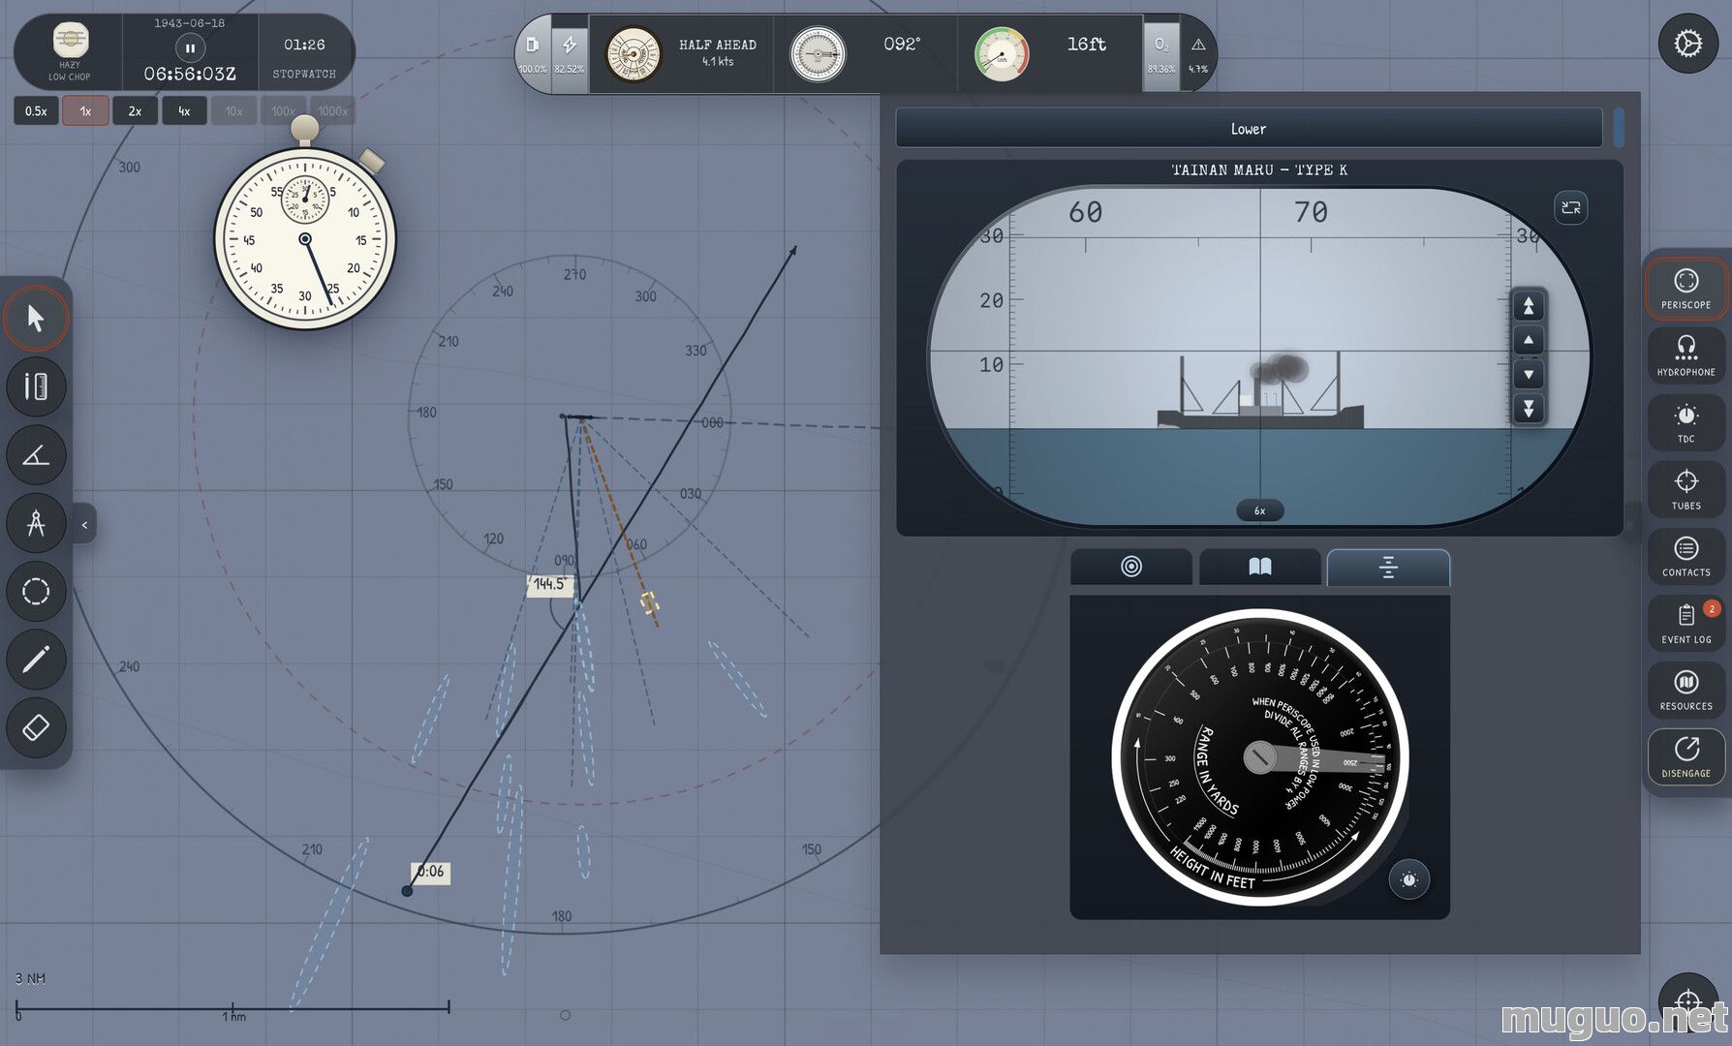
Task: Toggle periscope 6x zoom level
Action: [x=1260, y=510]
